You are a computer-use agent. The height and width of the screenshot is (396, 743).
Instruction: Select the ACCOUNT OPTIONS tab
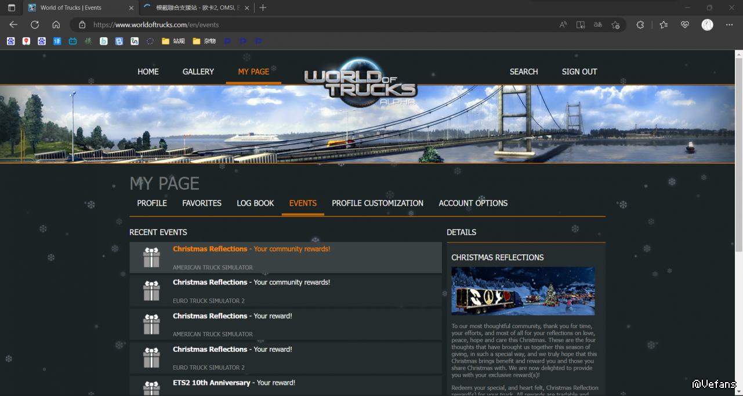click(473, 203)
